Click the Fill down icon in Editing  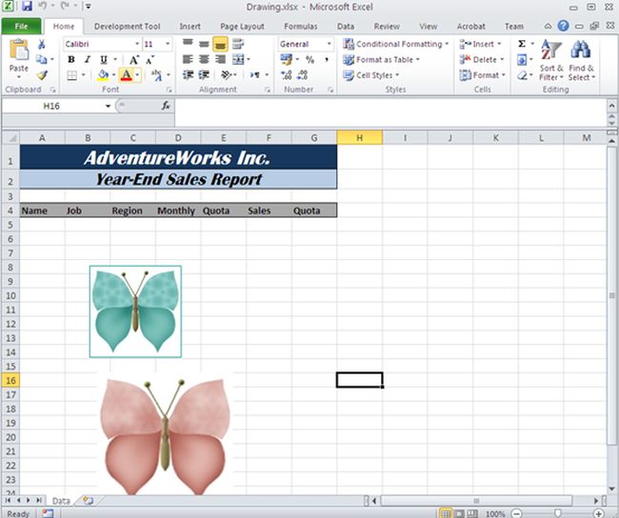pos(522,60)
